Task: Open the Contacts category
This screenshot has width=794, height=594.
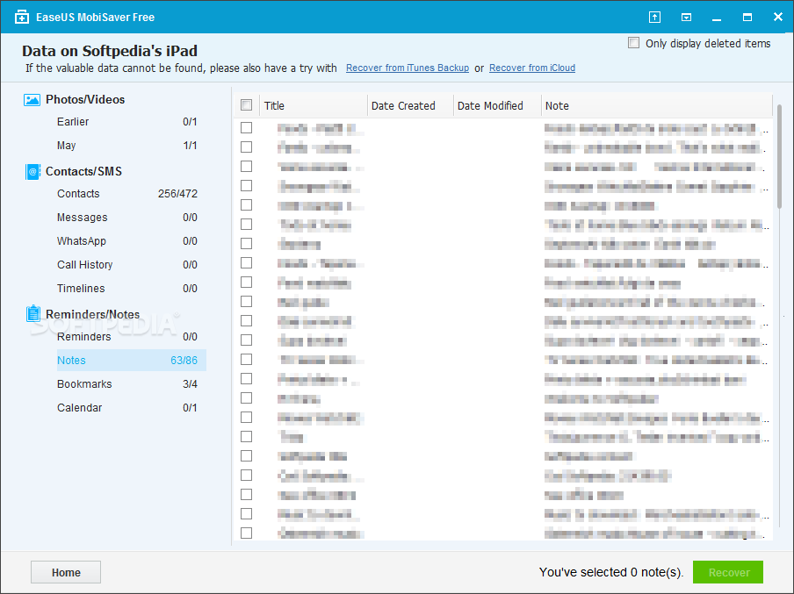Action: click(x=78, y=193)
